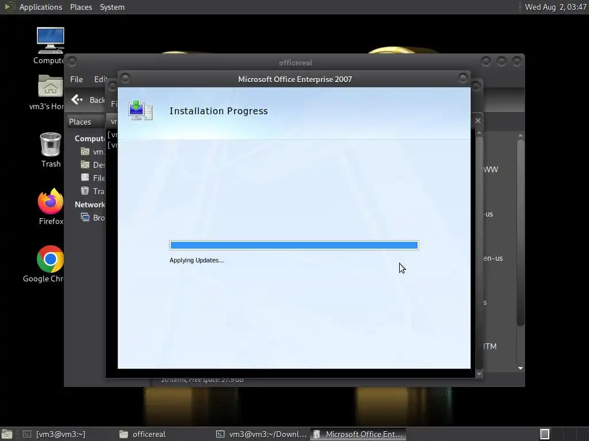Select the en-us folder label in officereal
589x441 pixels.
(x=493, y=258)
